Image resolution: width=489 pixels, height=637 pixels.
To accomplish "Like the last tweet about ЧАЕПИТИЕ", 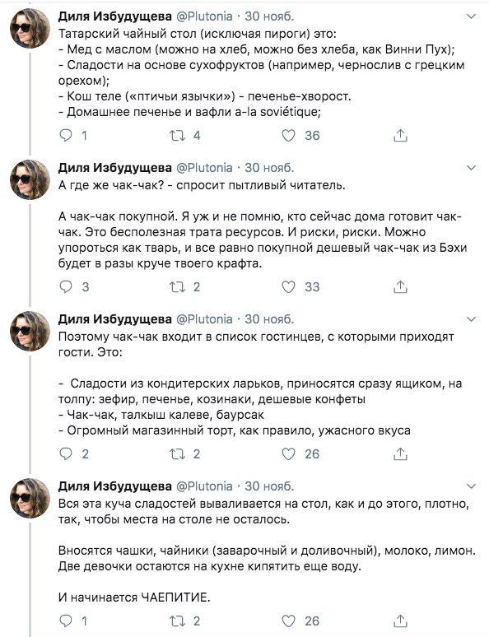I will click(x=288, y=621).
